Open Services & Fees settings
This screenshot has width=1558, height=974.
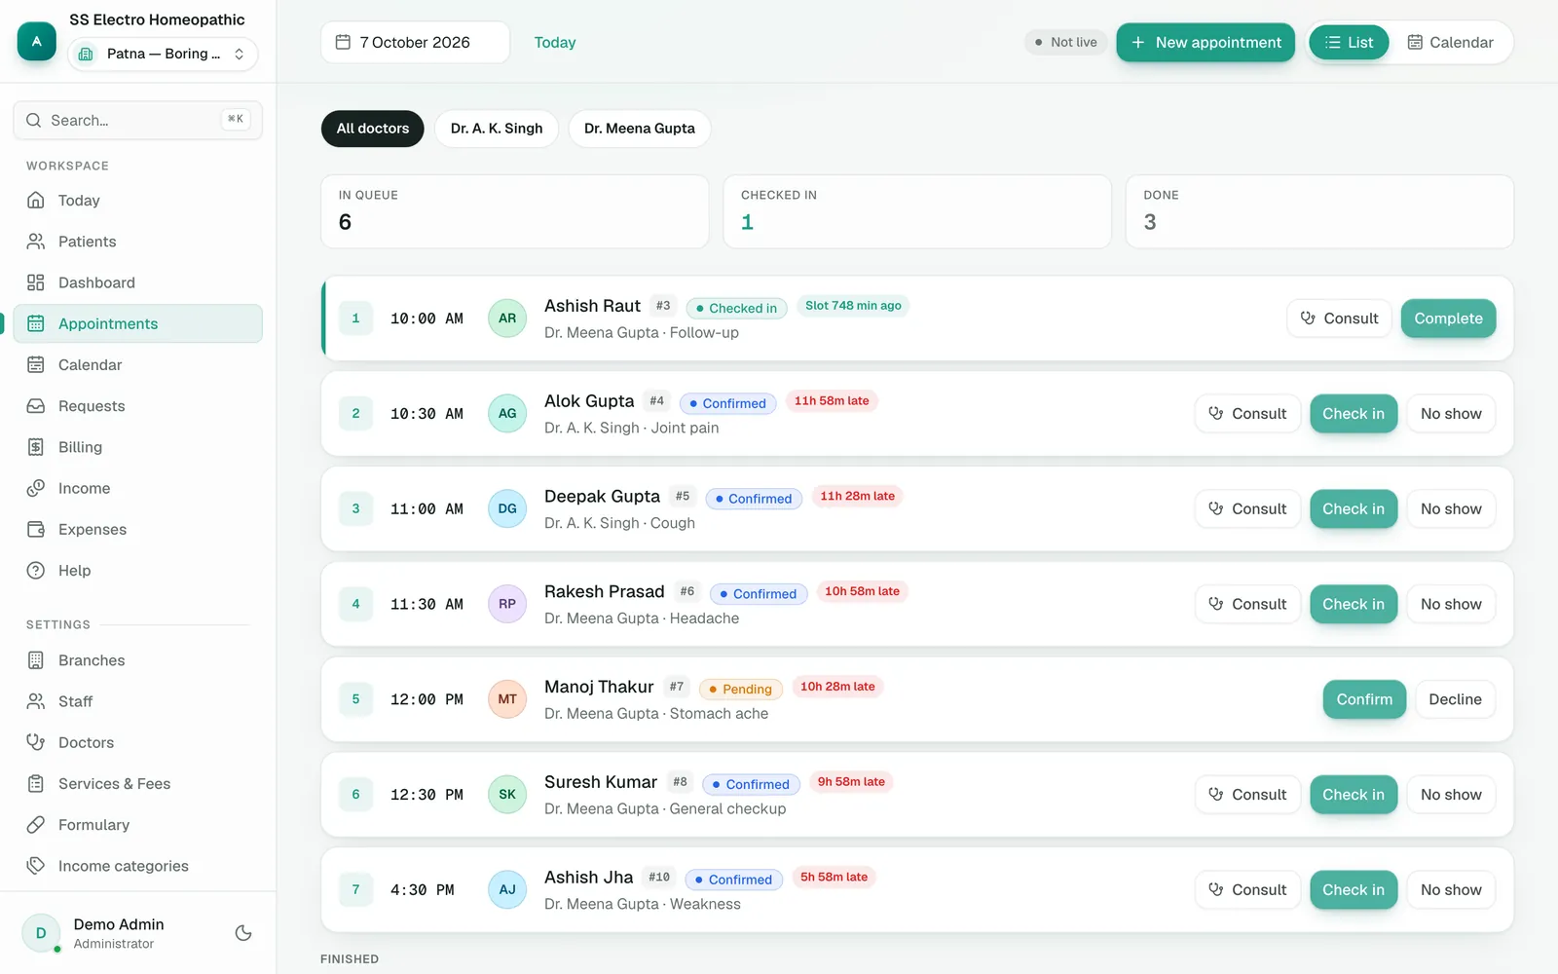(137, 784)
